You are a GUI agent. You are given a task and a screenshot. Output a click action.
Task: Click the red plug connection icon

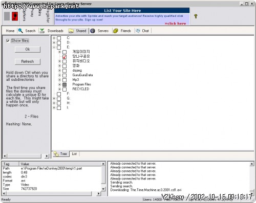coord(15,16)
